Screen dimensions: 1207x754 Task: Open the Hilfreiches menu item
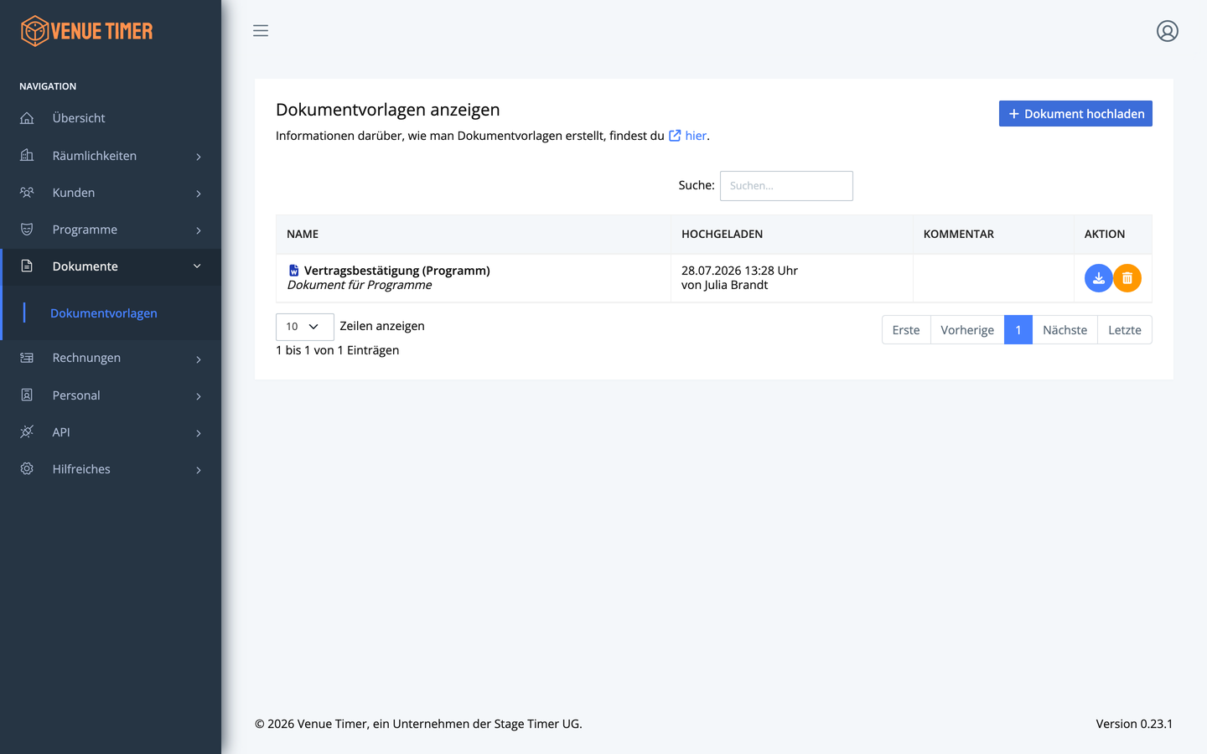pyautogui.click(x=111, y=468)
